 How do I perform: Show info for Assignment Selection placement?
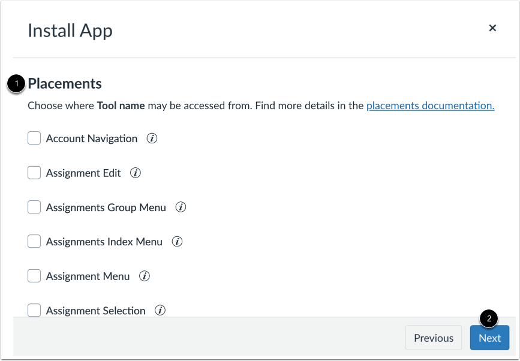click(x=160, y=311)
